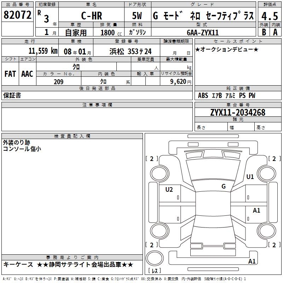This screenshot has width=283, height=283.
Task: Click inspector note コンソール傷小
Action: pyautogui.click(x=22, y=149)
